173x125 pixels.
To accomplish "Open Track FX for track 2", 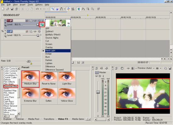I will 35,32.
